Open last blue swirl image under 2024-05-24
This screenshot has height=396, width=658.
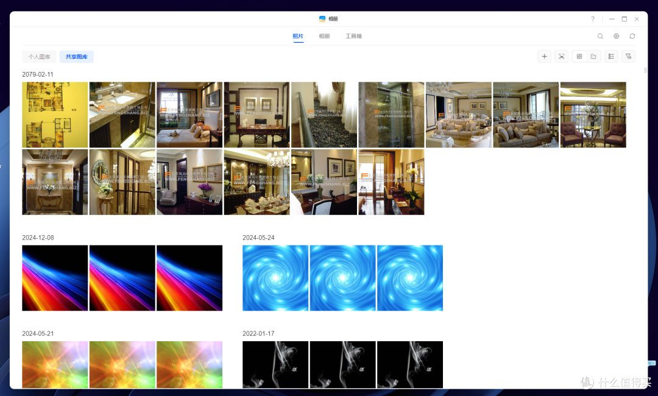[410, 278]
